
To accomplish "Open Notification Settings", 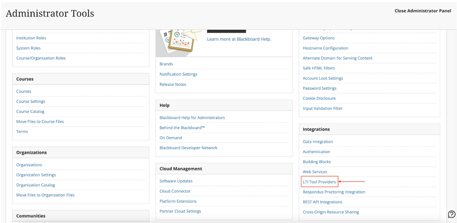I will coord(178,74).
